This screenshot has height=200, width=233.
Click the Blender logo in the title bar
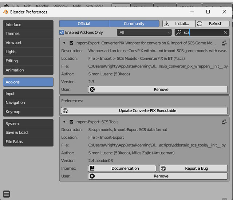(6, 12)
